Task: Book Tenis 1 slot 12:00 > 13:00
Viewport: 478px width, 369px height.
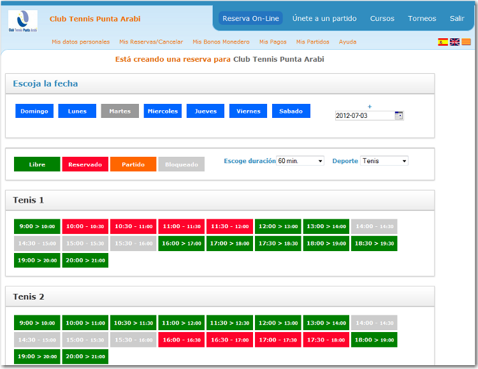Action: (278, 226)
